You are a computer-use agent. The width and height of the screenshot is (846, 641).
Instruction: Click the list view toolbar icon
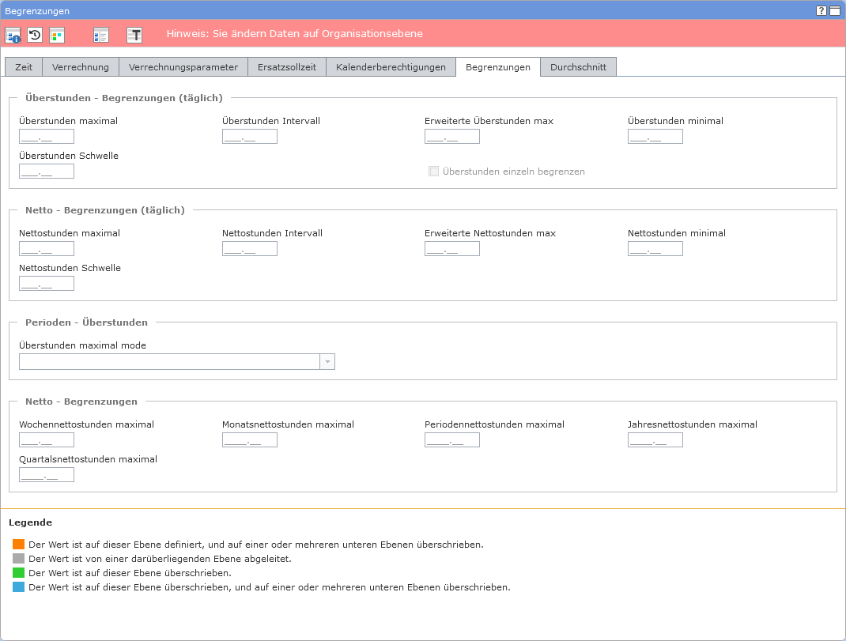click(100, 35)
